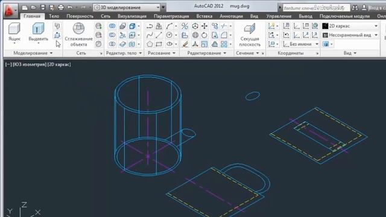Select the Rotate circular arrow tool
The height and width of the screenshot is (217, 386).
pos(204,35)
